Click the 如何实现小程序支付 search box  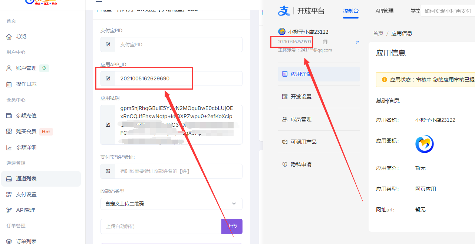[448, 11]
